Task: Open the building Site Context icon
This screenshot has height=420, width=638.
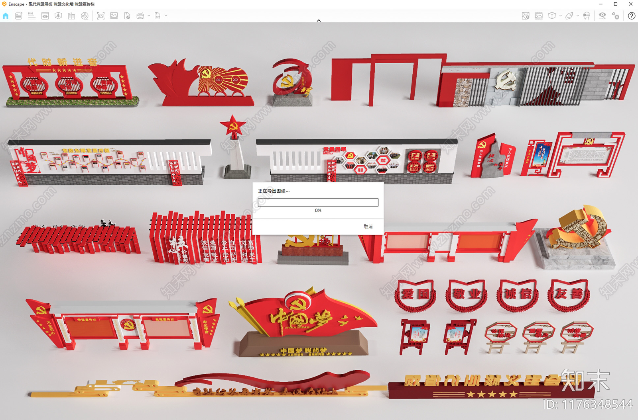Action: pyautogui.click(x=71, y=16)
